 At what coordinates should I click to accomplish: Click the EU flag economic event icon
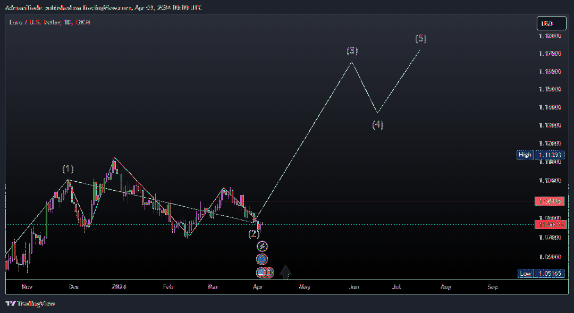[262, 259]
